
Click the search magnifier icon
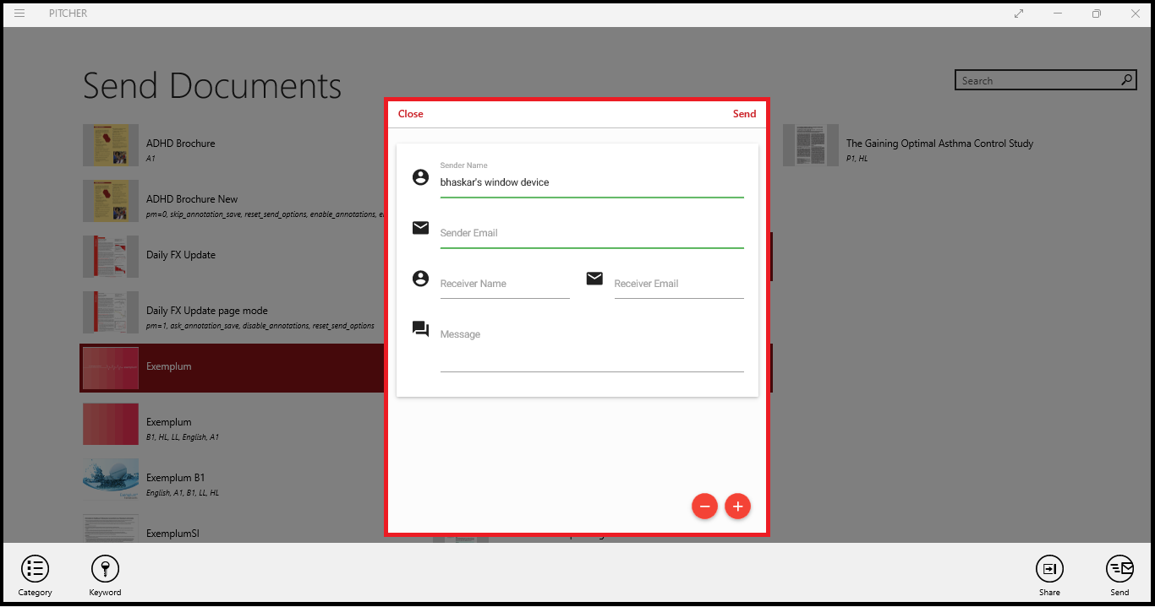(1126, 80)
